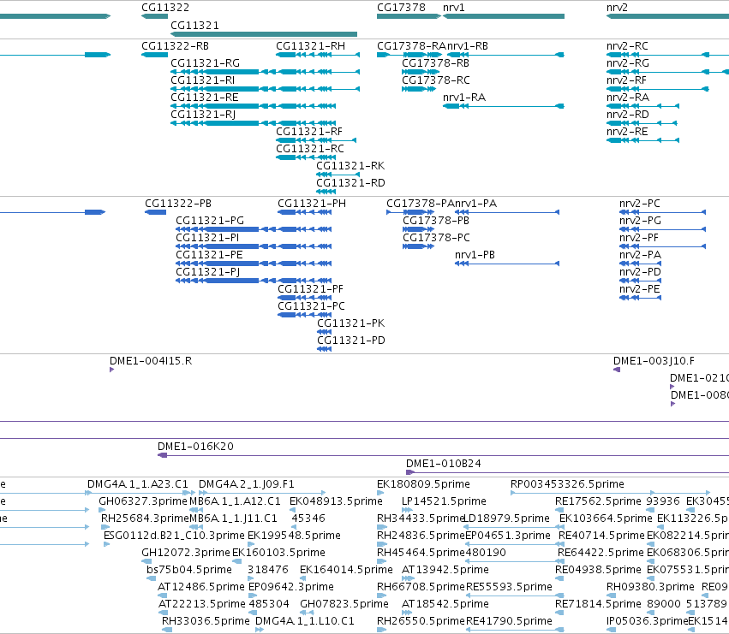Click transcript CG17378-RB
The height and width of the screenshot is (634, 729).
click(421, 72)
